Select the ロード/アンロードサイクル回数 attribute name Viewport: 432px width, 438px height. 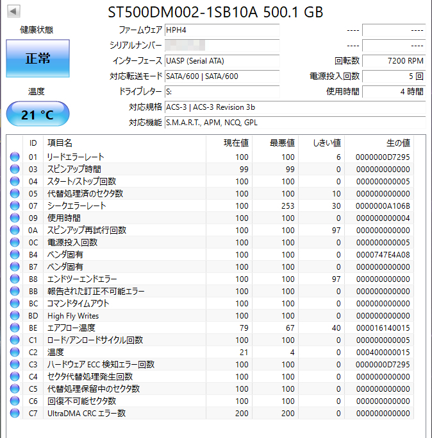point(95,340)
